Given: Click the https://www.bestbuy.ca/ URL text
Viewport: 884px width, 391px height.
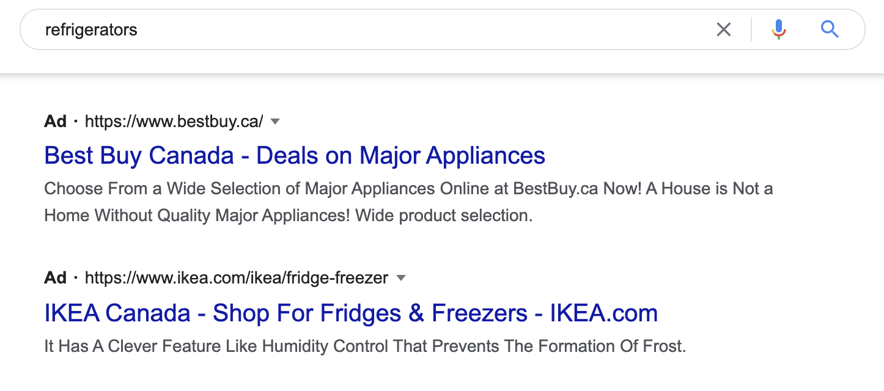Looking at the screenshot, I should [174, 122].
